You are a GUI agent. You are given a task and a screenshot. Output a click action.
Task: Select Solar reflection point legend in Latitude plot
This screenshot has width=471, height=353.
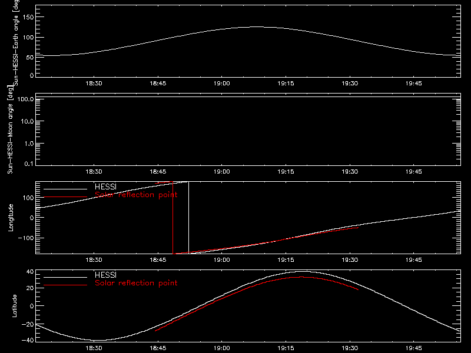pos(136,283)
